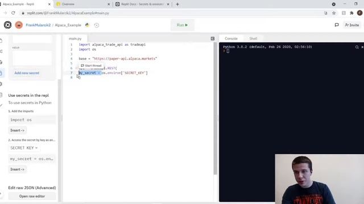This screenshot has height=204, width=364.
Task: Open the Chrome profile avatar
Action: click(360, 13)
